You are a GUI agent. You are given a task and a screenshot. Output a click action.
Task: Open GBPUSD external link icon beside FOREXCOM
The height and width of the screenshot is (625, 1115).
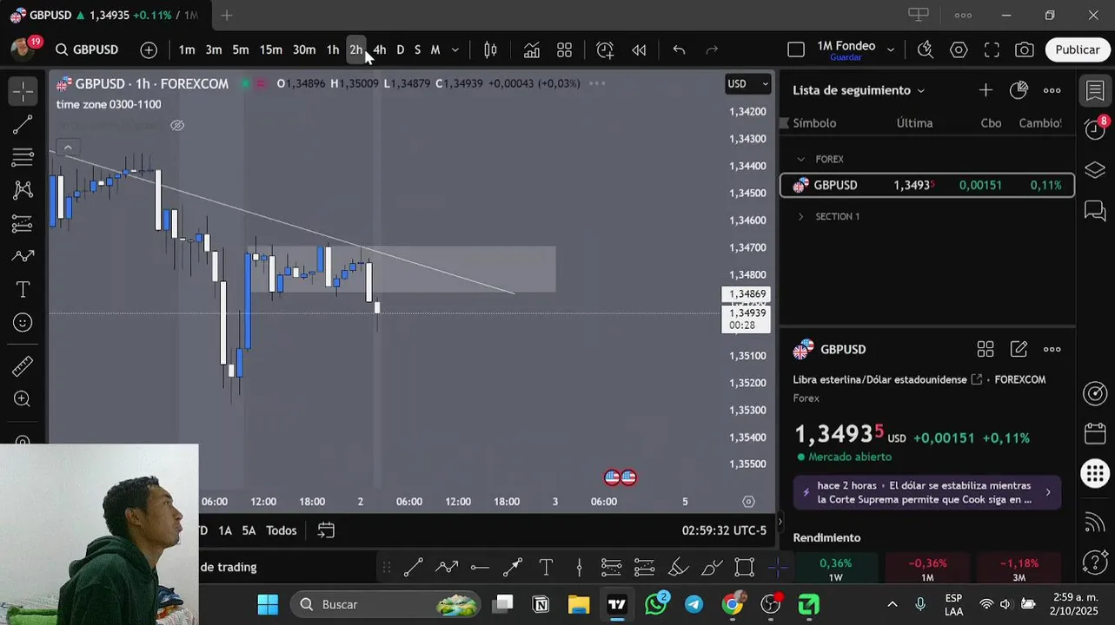(x=976, y=379)
